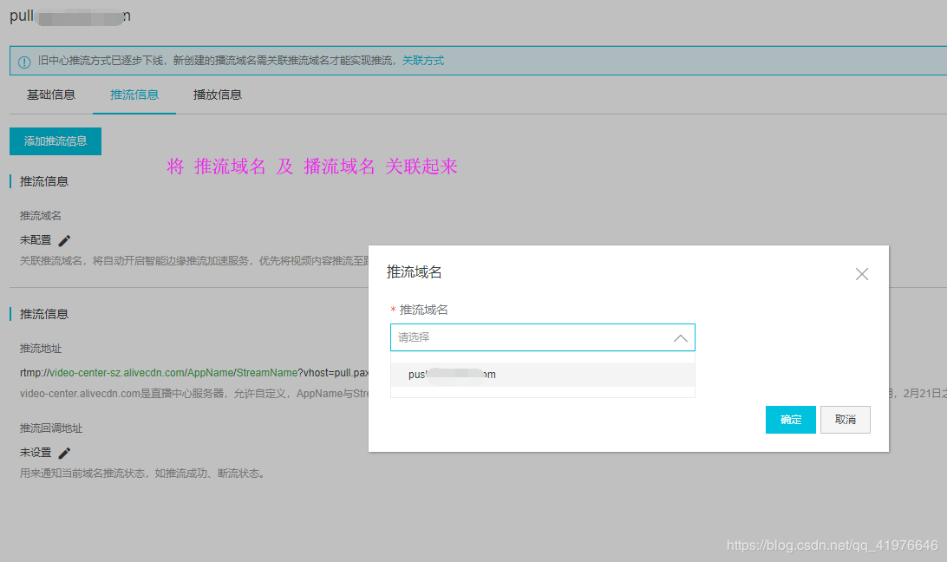Image resolution: width=947 pixels, height=562 pixels.
Task: Close the 推流域名 dialog with the X
Action: tap(862, 274)
